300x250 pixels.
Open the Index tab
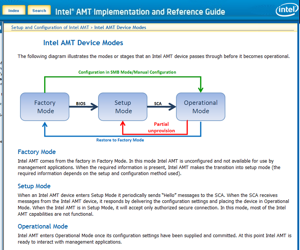[14, 10]
